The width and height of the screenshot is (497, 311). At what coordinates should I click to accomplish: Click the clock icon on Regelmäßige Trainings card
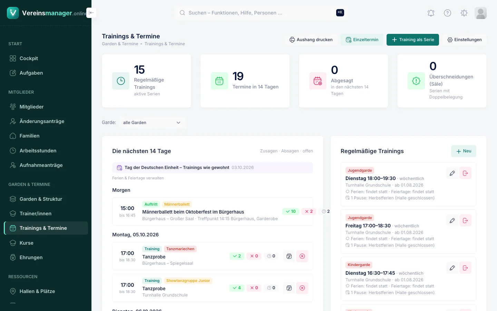pyautogui.click(x=121, y=81)
